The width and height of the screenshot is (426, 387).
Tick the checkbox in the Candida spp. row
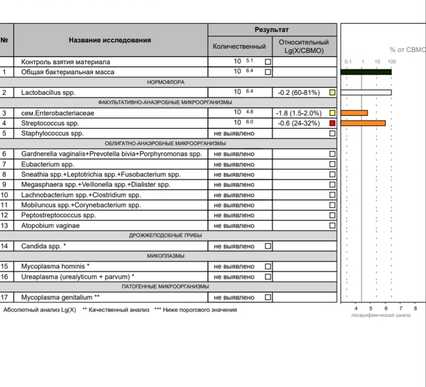pos(268,246)
